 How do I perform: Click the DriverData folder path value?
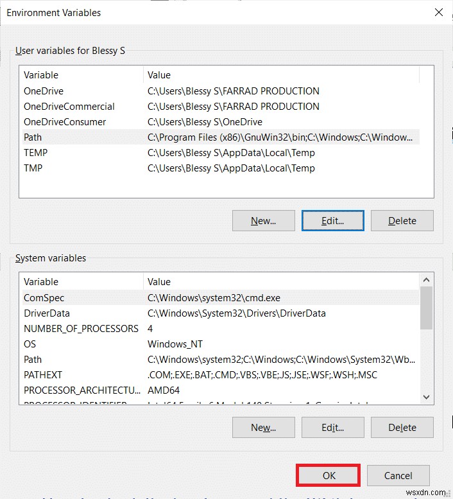(x=237, y=313)
